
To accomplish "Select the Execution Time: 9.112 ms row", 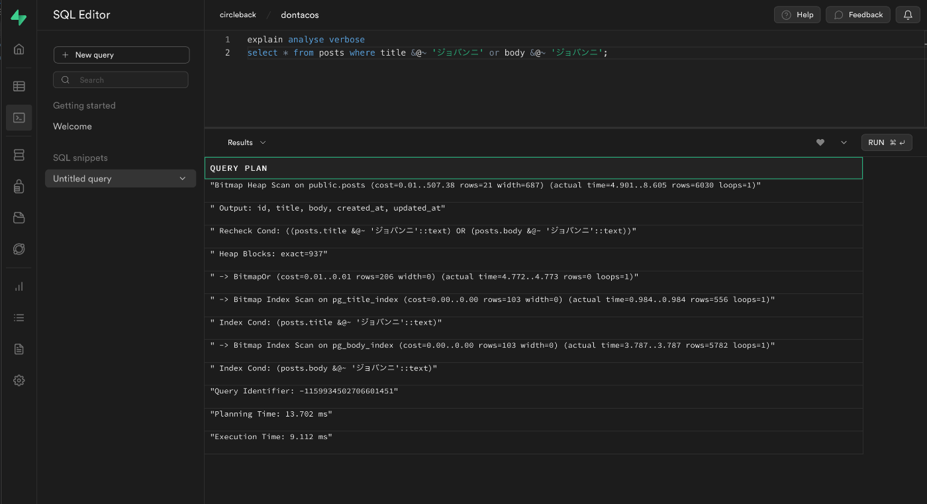I will coord(534,442).
